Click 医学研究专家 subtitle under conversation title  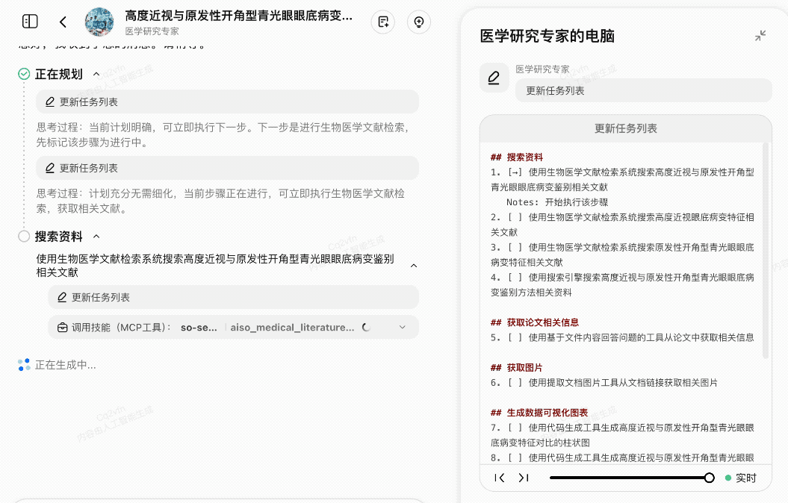pos(152,31)
